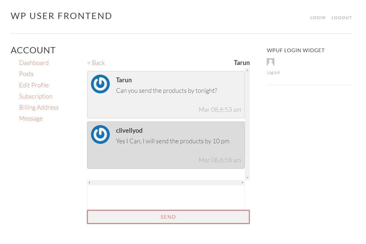Image resolution: width=366 pixels, height=244 pixels.
Task: Click Tarun's WPUF avatar icon
Action: (x=100, y=84)
